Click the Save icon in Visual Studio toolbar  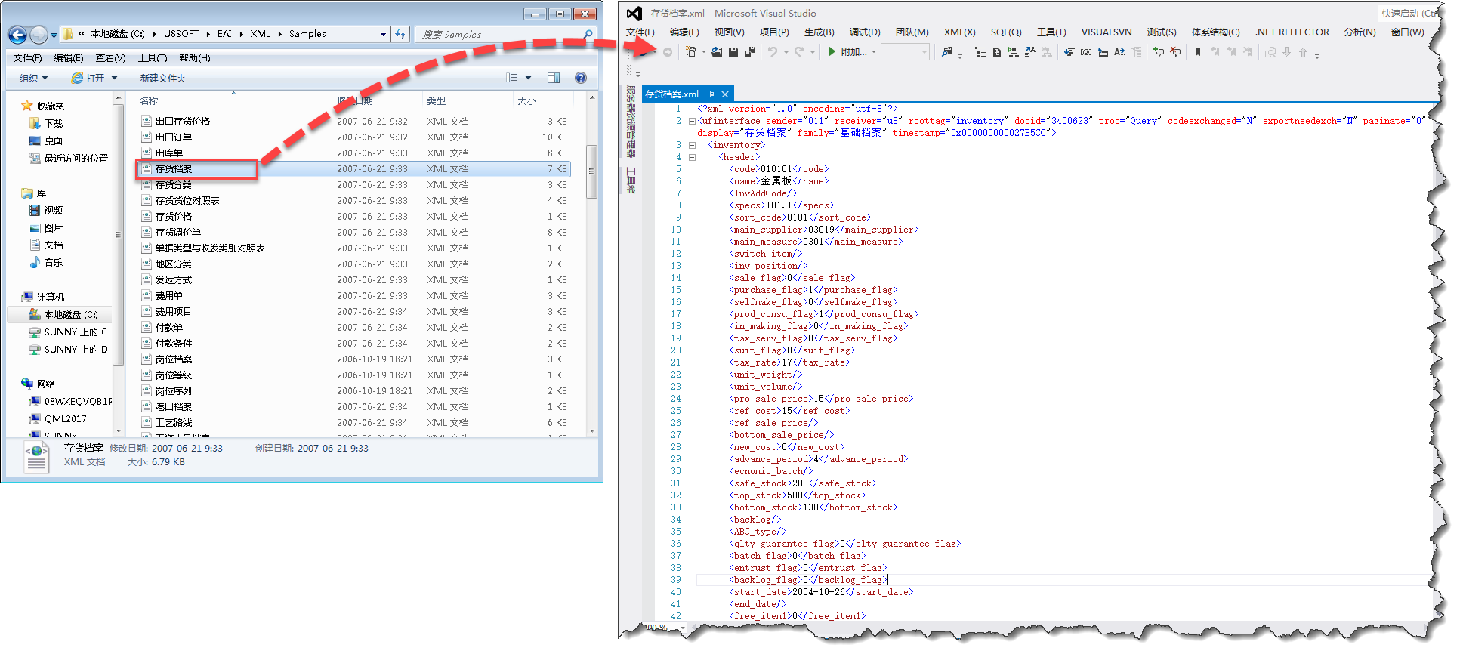point(733,52)
